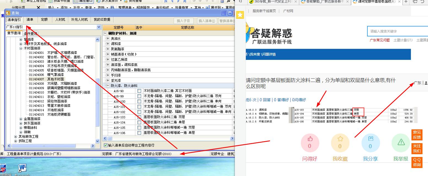Close the 360导航 browser tab
The image size is (428, 176).
point(295,2)
